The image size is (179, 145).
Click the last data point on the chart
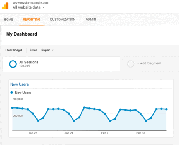(166, 109)
